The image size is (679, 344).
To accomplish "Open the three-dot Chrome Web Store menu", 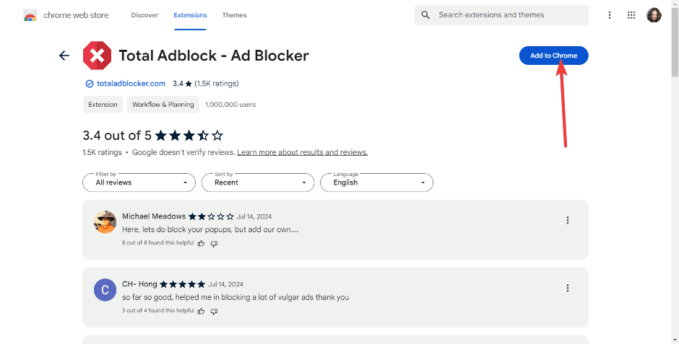I will coord(610,15).
